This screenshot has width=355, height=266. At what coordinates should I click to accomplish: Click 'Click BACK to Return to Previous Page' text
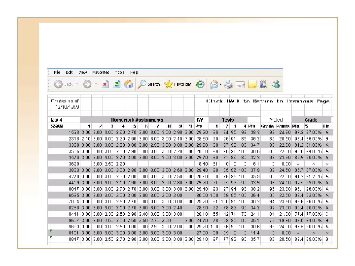tap(268, 101)
